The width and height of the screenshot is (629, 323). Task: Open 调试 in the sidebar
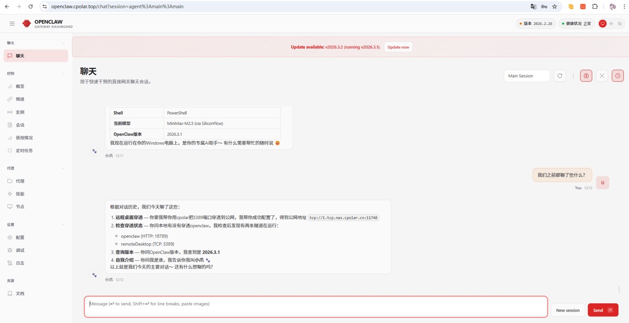pyautogui.click(x=36, y=250)
